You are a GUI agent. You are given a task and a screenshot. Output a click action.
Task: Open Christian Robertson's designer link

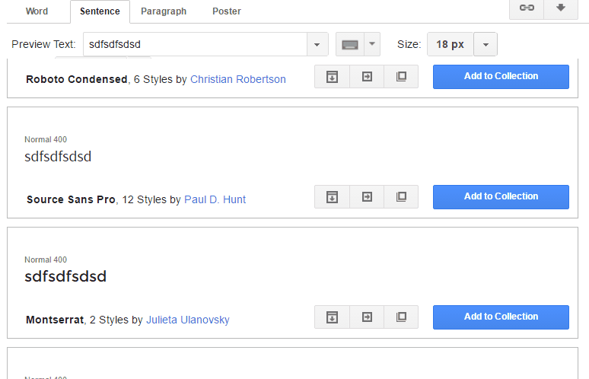point(238,79)
